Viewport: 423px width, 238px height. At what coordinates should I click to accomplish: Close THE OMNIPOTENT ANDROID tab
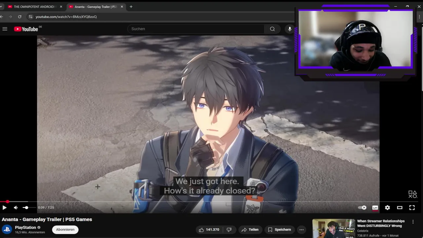pos(61,7)
